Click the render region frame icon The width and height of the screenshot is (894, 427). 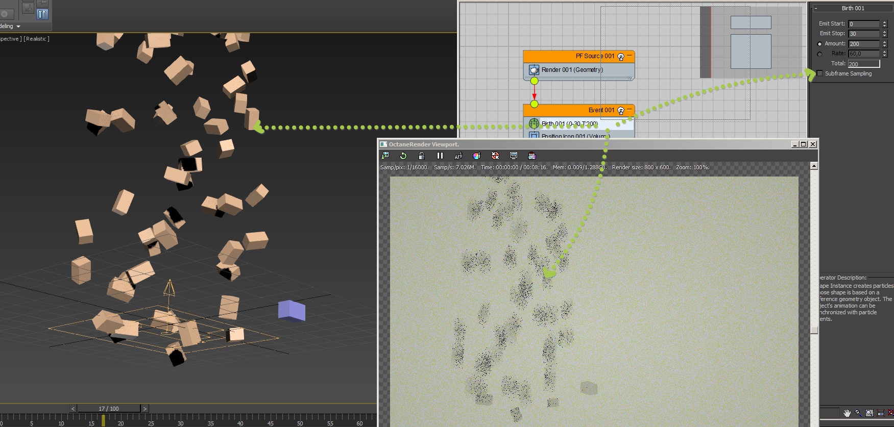coord(532,156)
